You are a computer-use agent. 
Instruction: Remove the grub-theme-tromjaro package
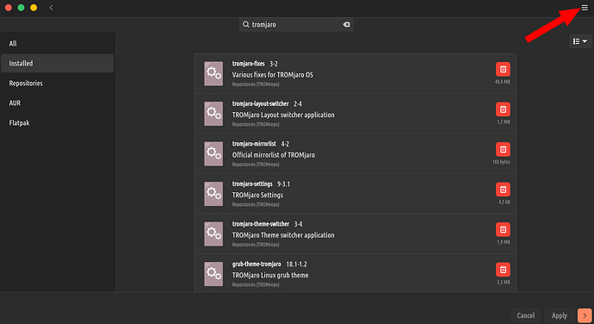(x=503, y=270)
